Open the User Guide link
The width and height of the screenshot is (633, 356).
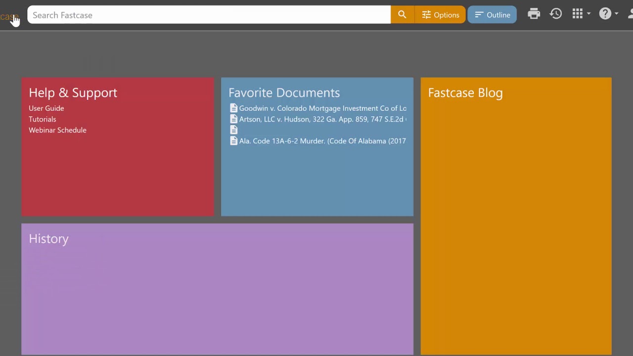[46, 108]
